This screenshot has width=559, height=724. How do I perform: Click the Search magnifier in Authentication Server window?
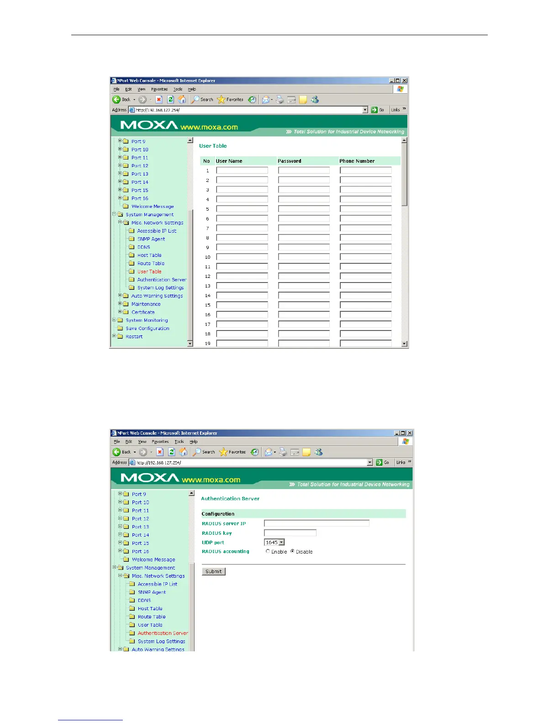(x=197, y=452)
